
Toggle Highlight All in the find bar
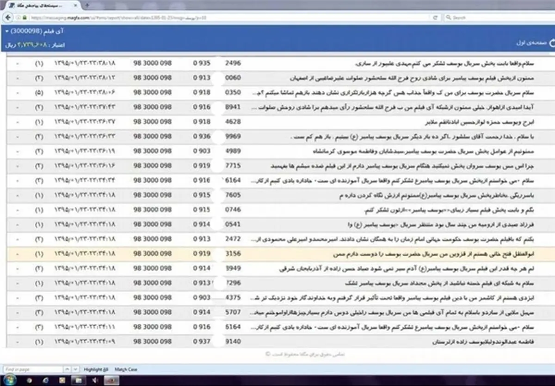click(95, 369)
